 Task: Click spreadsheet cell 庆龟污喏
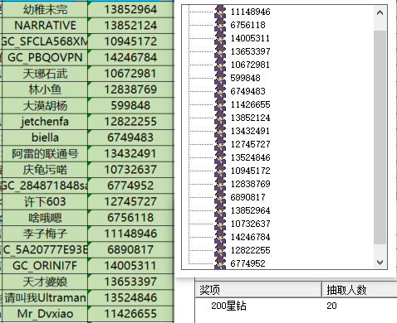click(x=45, y=170)
